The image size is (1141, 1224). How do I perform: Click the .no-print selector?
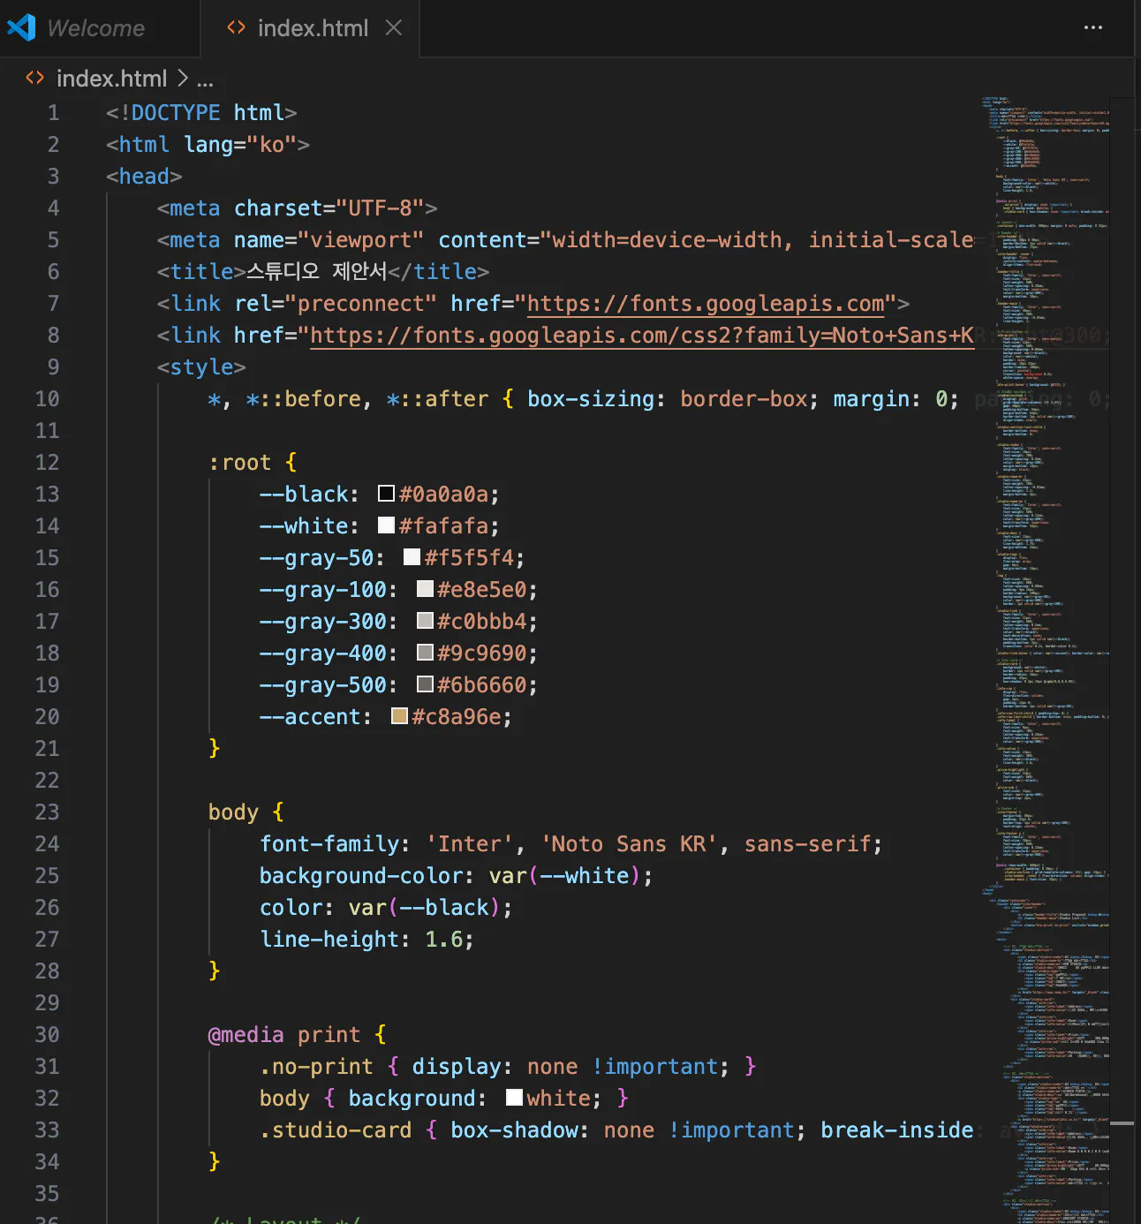[x=316, y=1067]
